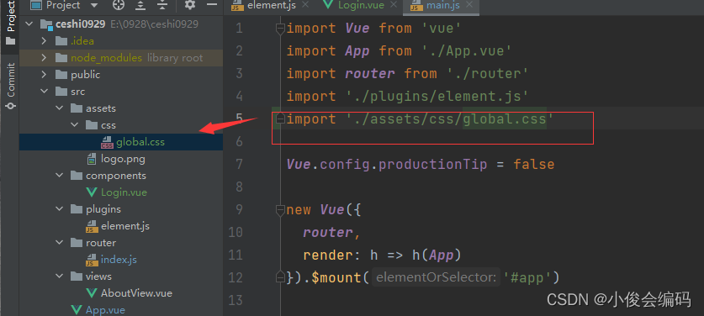
Task: Click the src folder icon
Action: point(61,92)
